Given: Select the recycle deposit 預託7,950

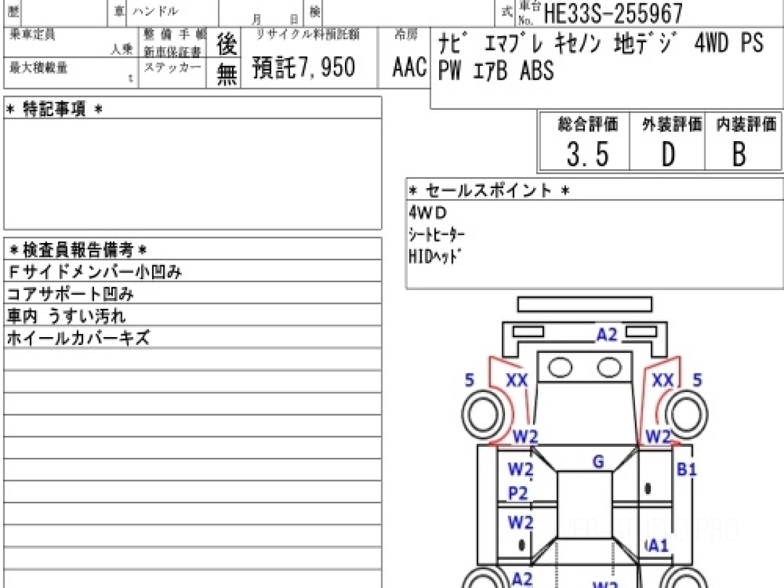Looking at the screenshot, I should [304, 68].
